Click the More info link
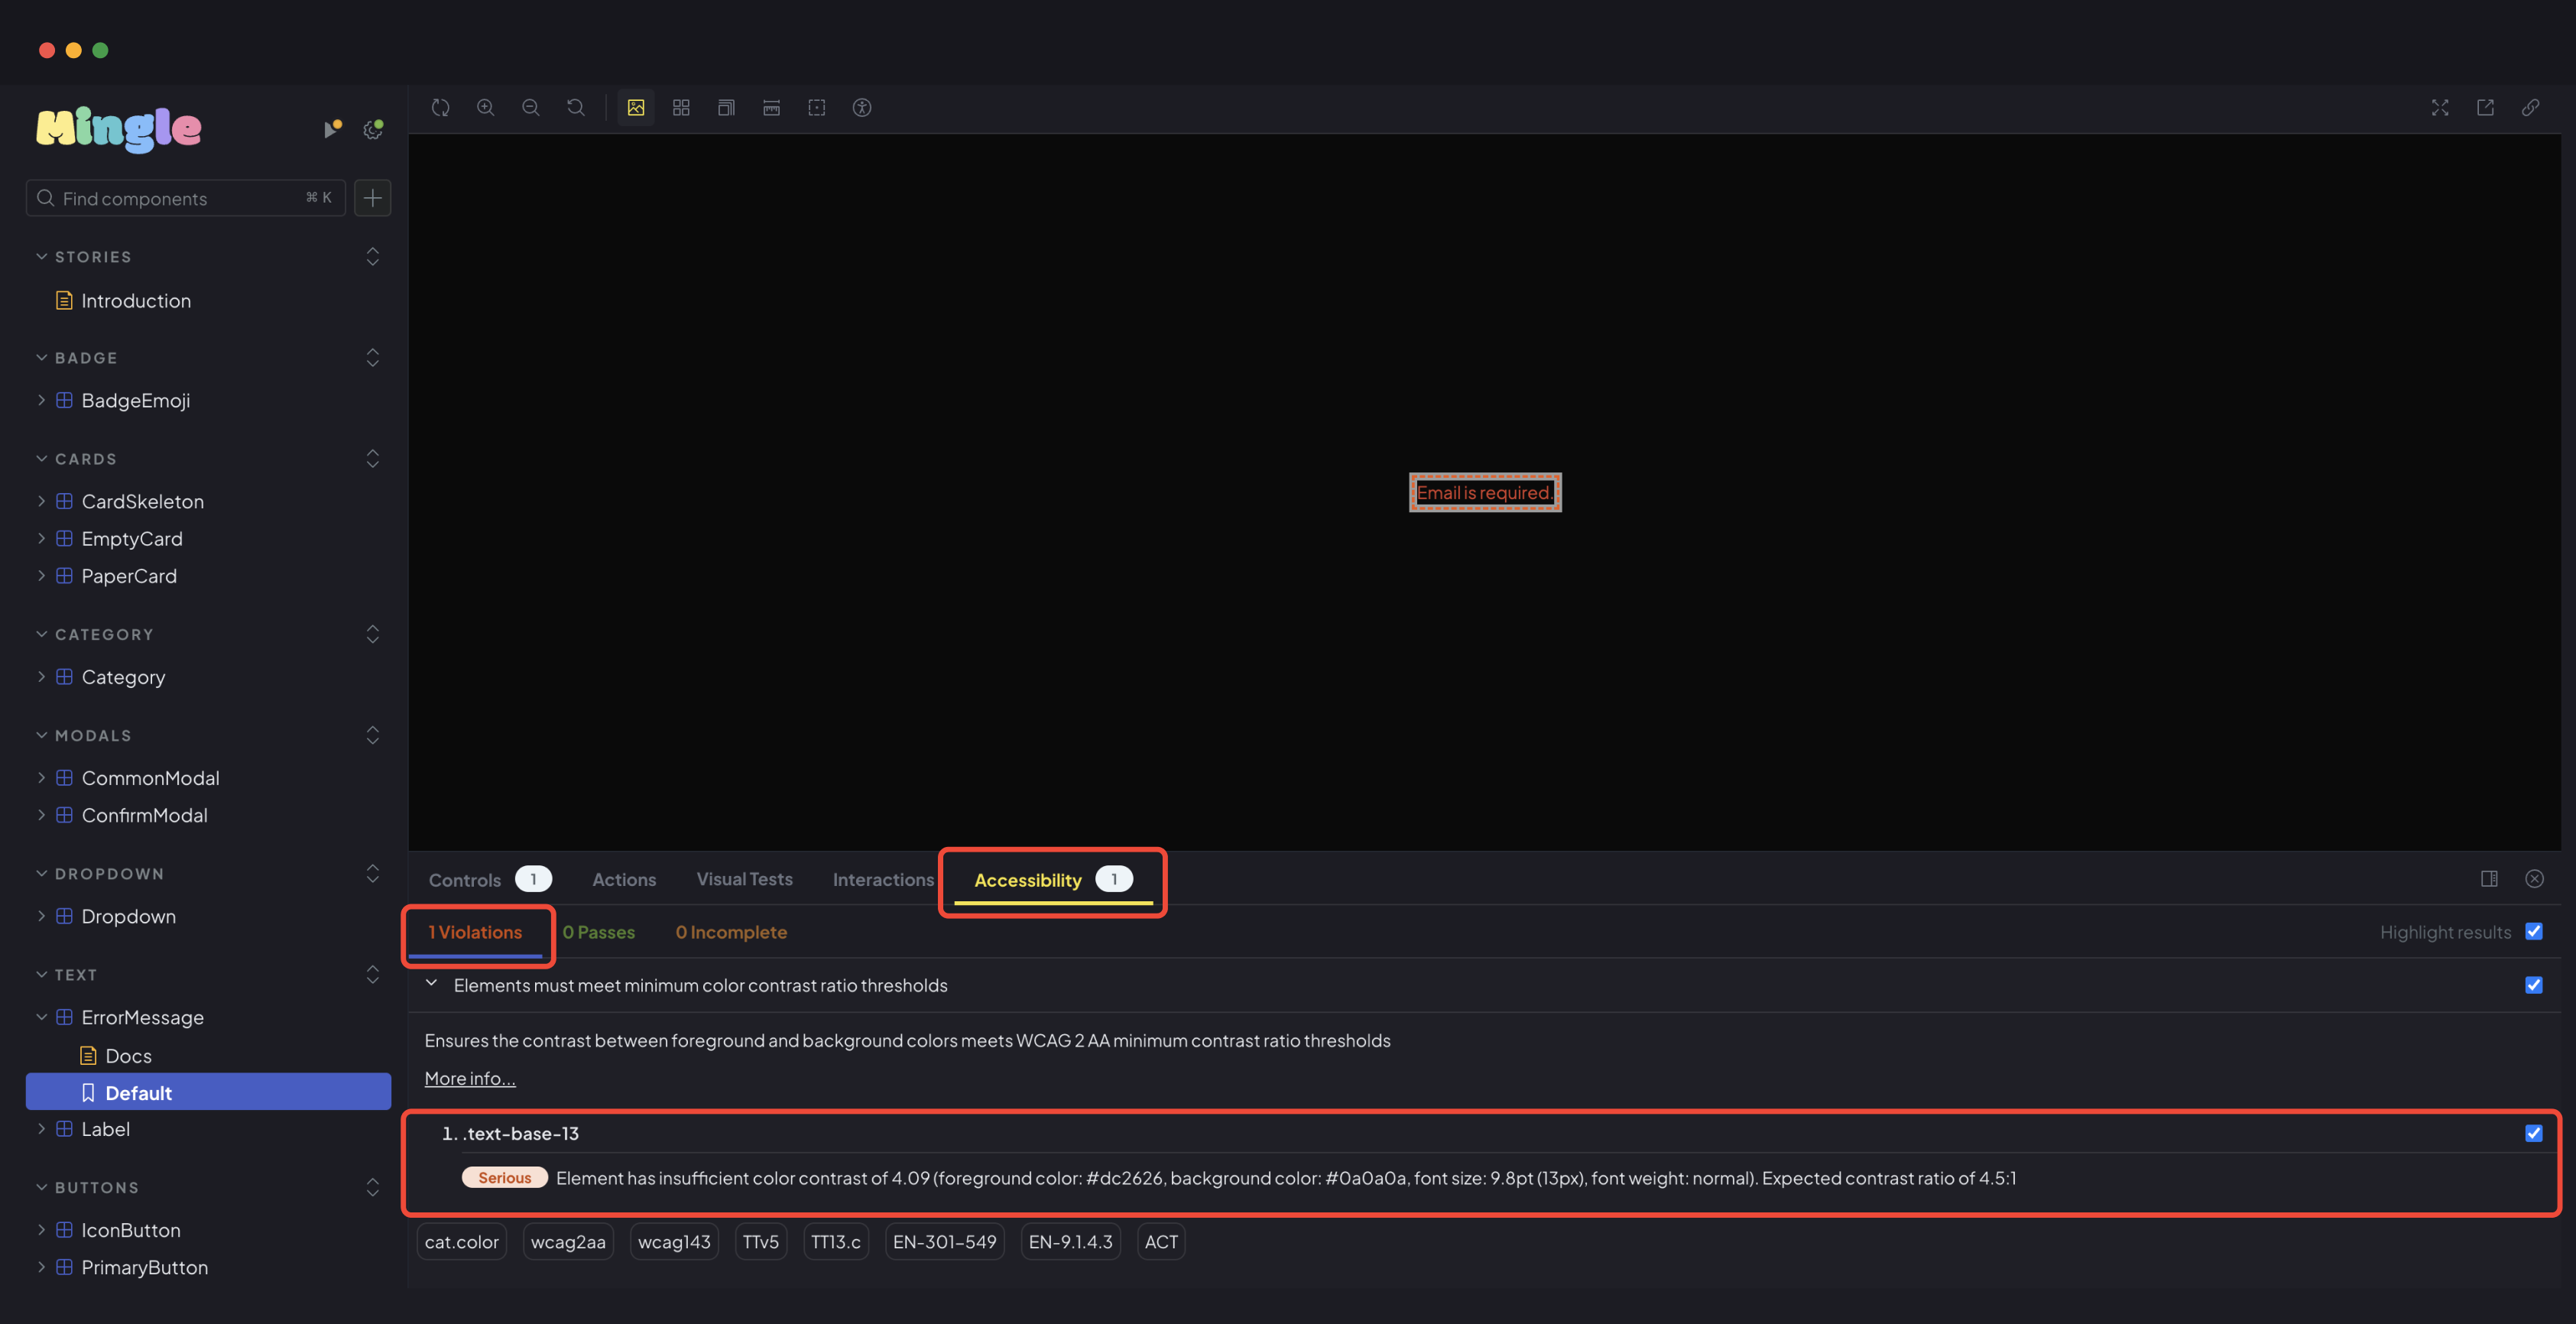The width and height of the screenshot is (2576, 1324). 469,1077
